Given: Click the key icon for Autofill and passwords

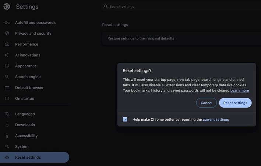Looking at the screenshot, I should pos(7,23).
